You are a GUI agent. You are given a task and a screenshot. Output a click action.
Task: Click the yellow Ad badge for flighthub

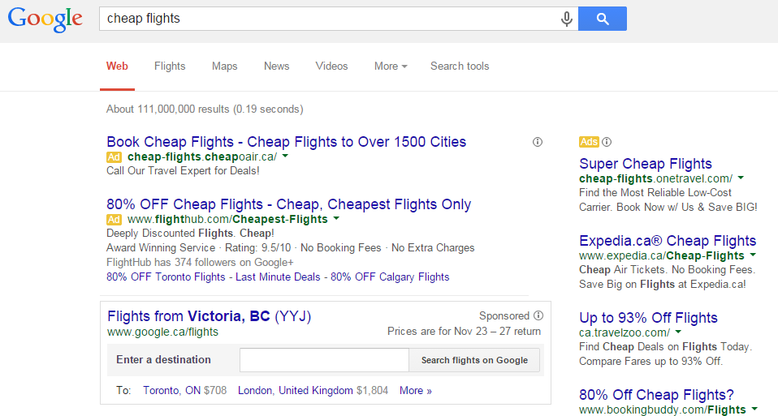115,219
